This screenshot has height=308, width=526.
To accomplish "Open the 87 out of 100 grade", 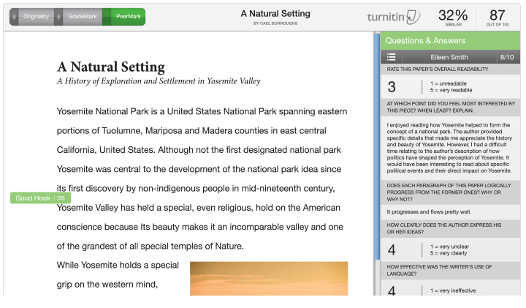I will point(498,17).
